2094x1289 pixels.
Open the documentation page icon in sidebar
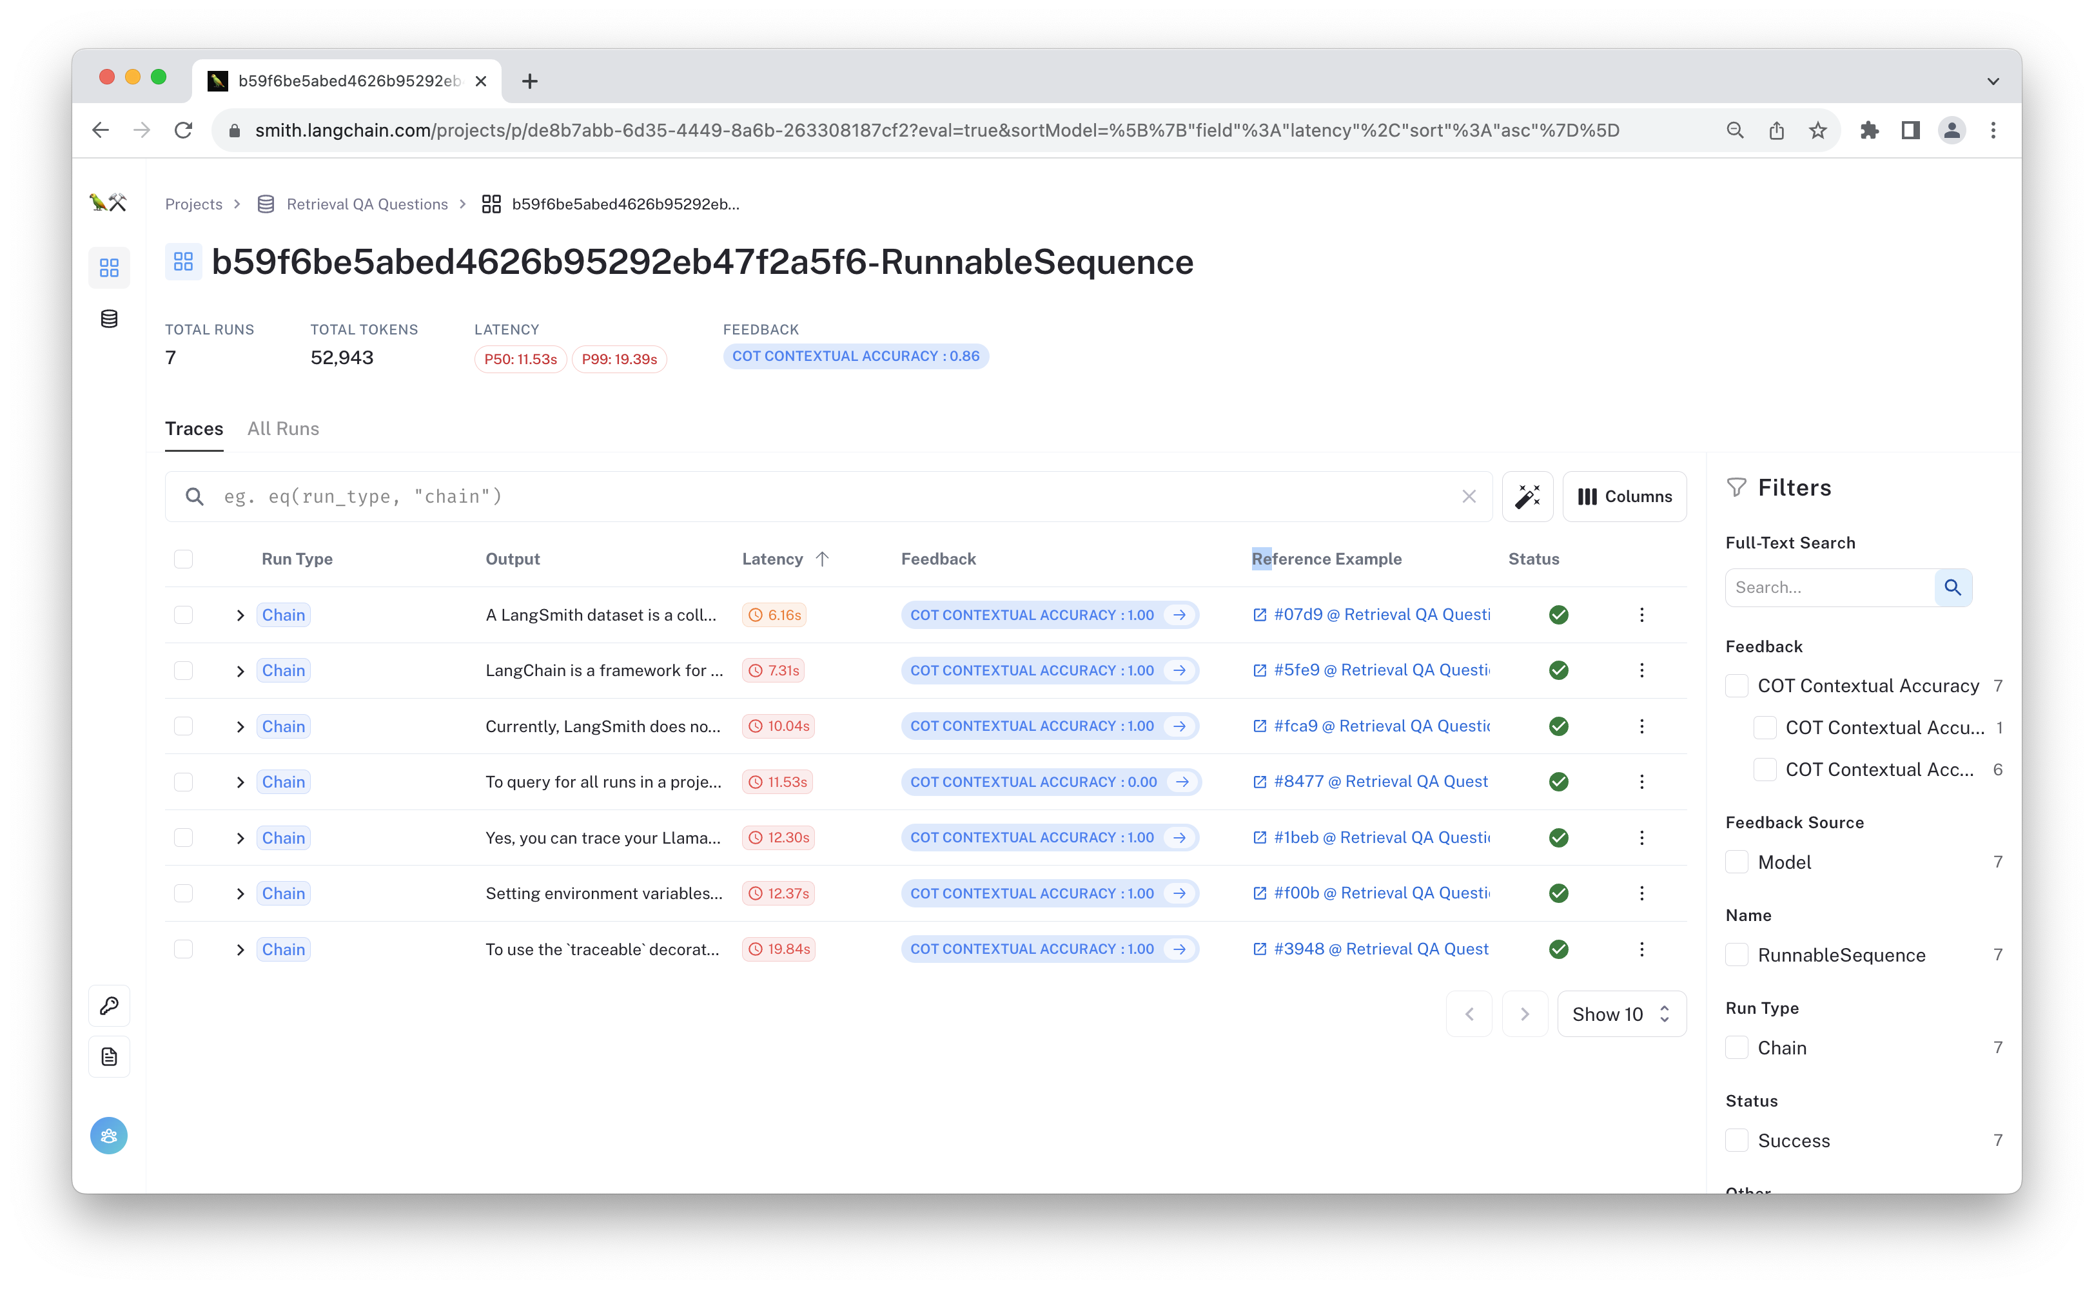click(x=109, y=1057)
